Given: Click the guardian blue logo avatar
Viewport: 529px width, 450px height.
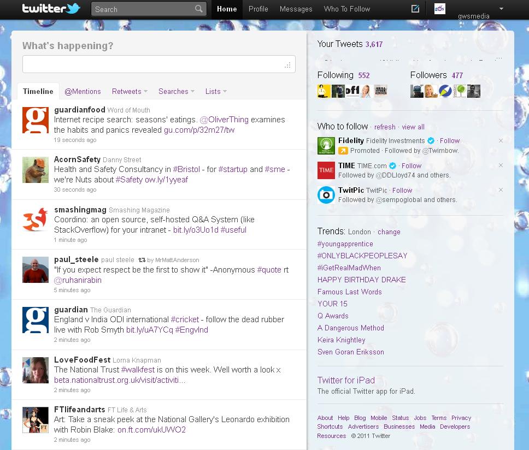Looking at the screenshot, I should click(x=36, y=320).
